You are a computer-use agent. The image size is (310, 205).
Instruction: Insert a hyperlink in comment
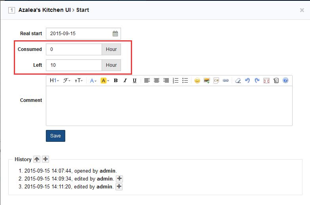click(x=226, y=81)
